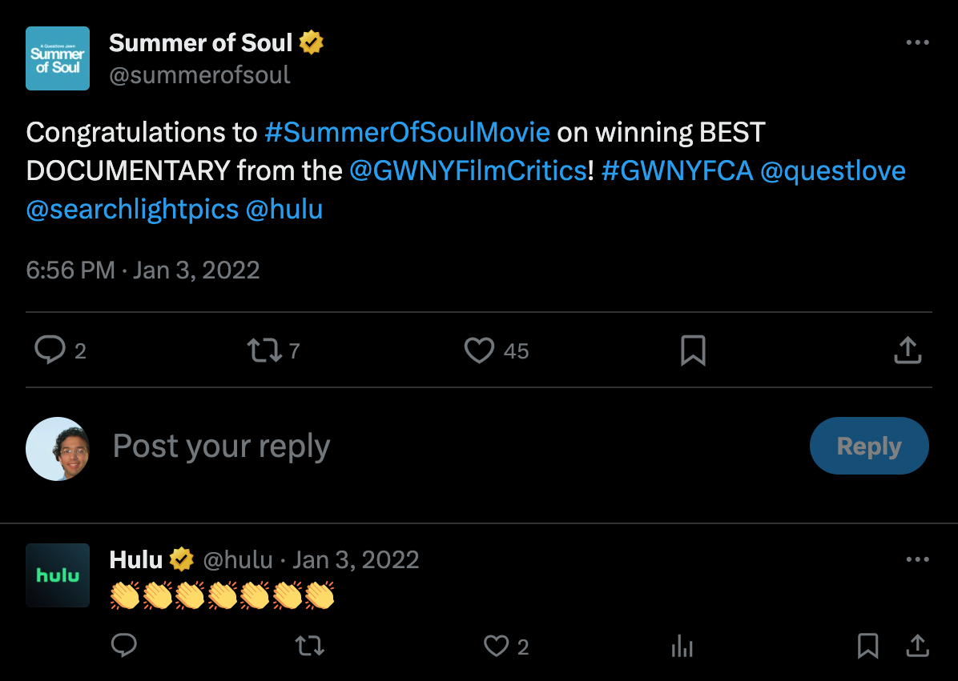The height and width of the screenshot is (681, 958).
Task: Like Hulu's clapping reply
Action: point(497,646)
